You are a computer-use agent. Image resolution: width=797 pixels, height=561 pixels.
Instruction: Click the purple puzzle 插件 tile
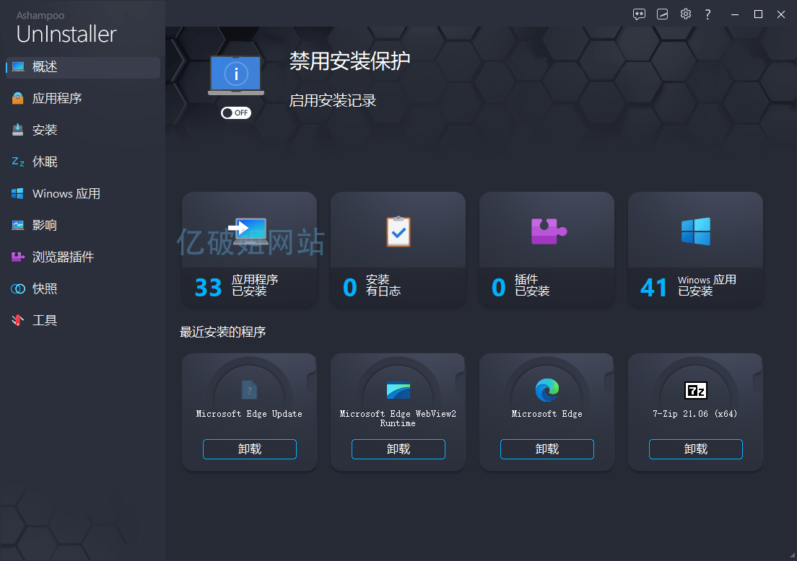546,249
